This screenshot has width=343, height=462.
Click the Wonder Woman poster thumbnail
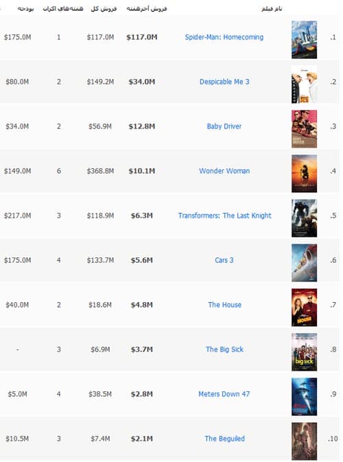[x=304, y=174]
